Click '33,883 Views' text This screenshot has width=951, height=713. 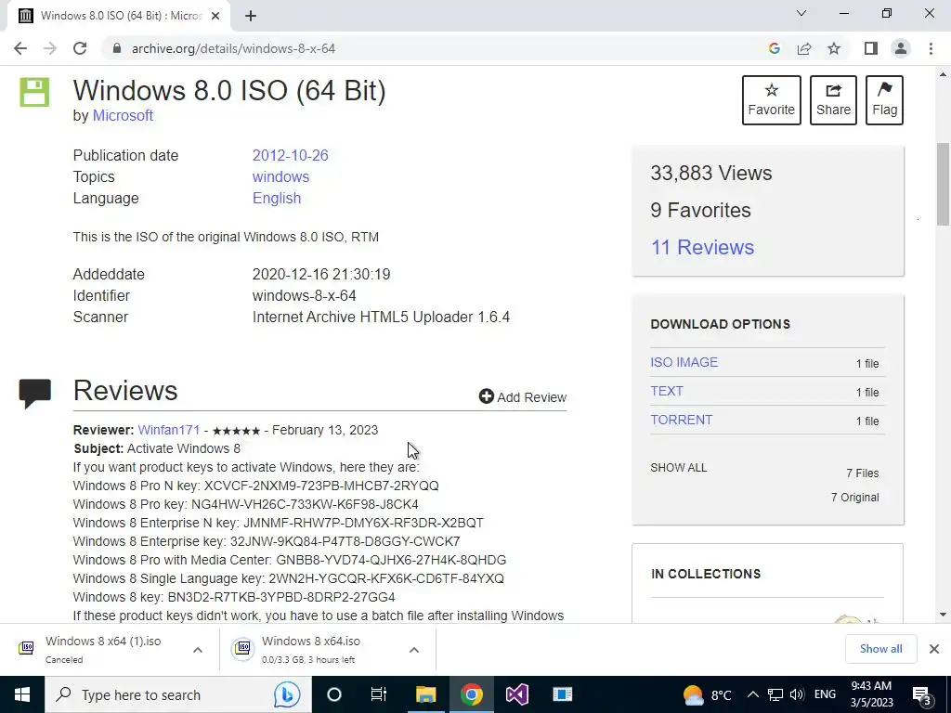point(711,173)
